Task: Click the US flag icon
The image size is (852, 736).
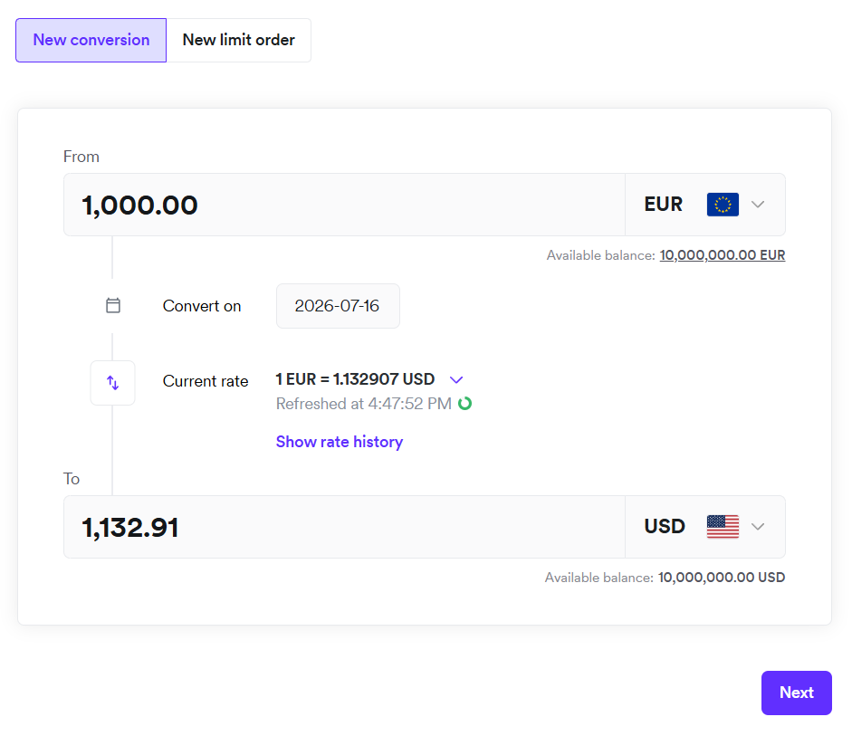Action: tap(723, 526)
